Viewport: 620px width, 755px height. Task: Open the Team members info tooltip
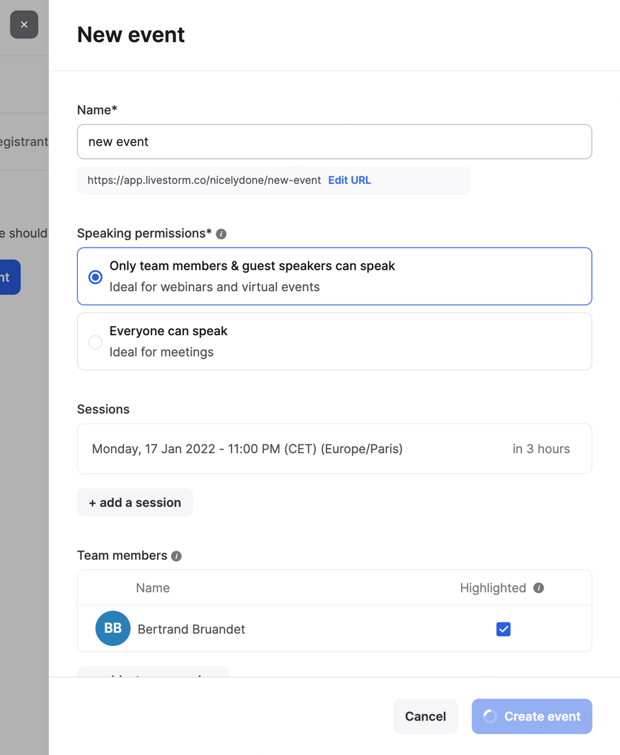pyautogui.click(x=176, y=556)
